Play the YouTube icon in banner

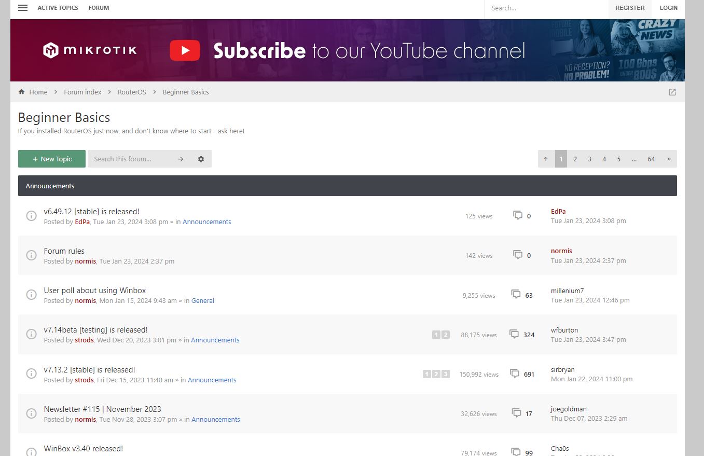pos(185,50)
